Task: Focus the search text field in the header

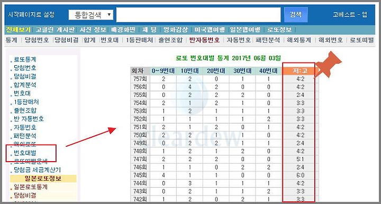Action: pyautogui.click(x=198, y=15)
